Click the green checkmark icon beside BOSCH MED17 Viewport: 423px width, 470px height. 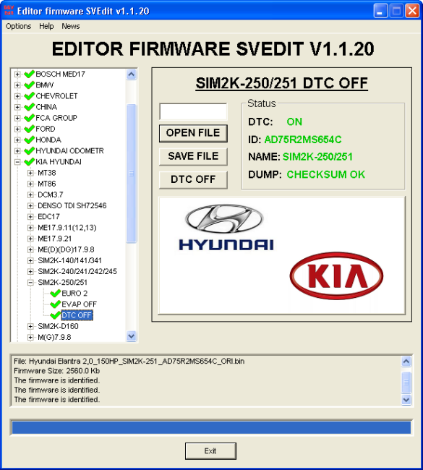coord(29,74)
